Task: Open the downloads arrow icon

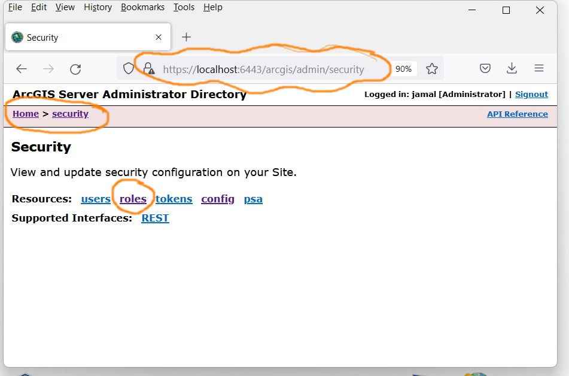Action: point(512,68)
